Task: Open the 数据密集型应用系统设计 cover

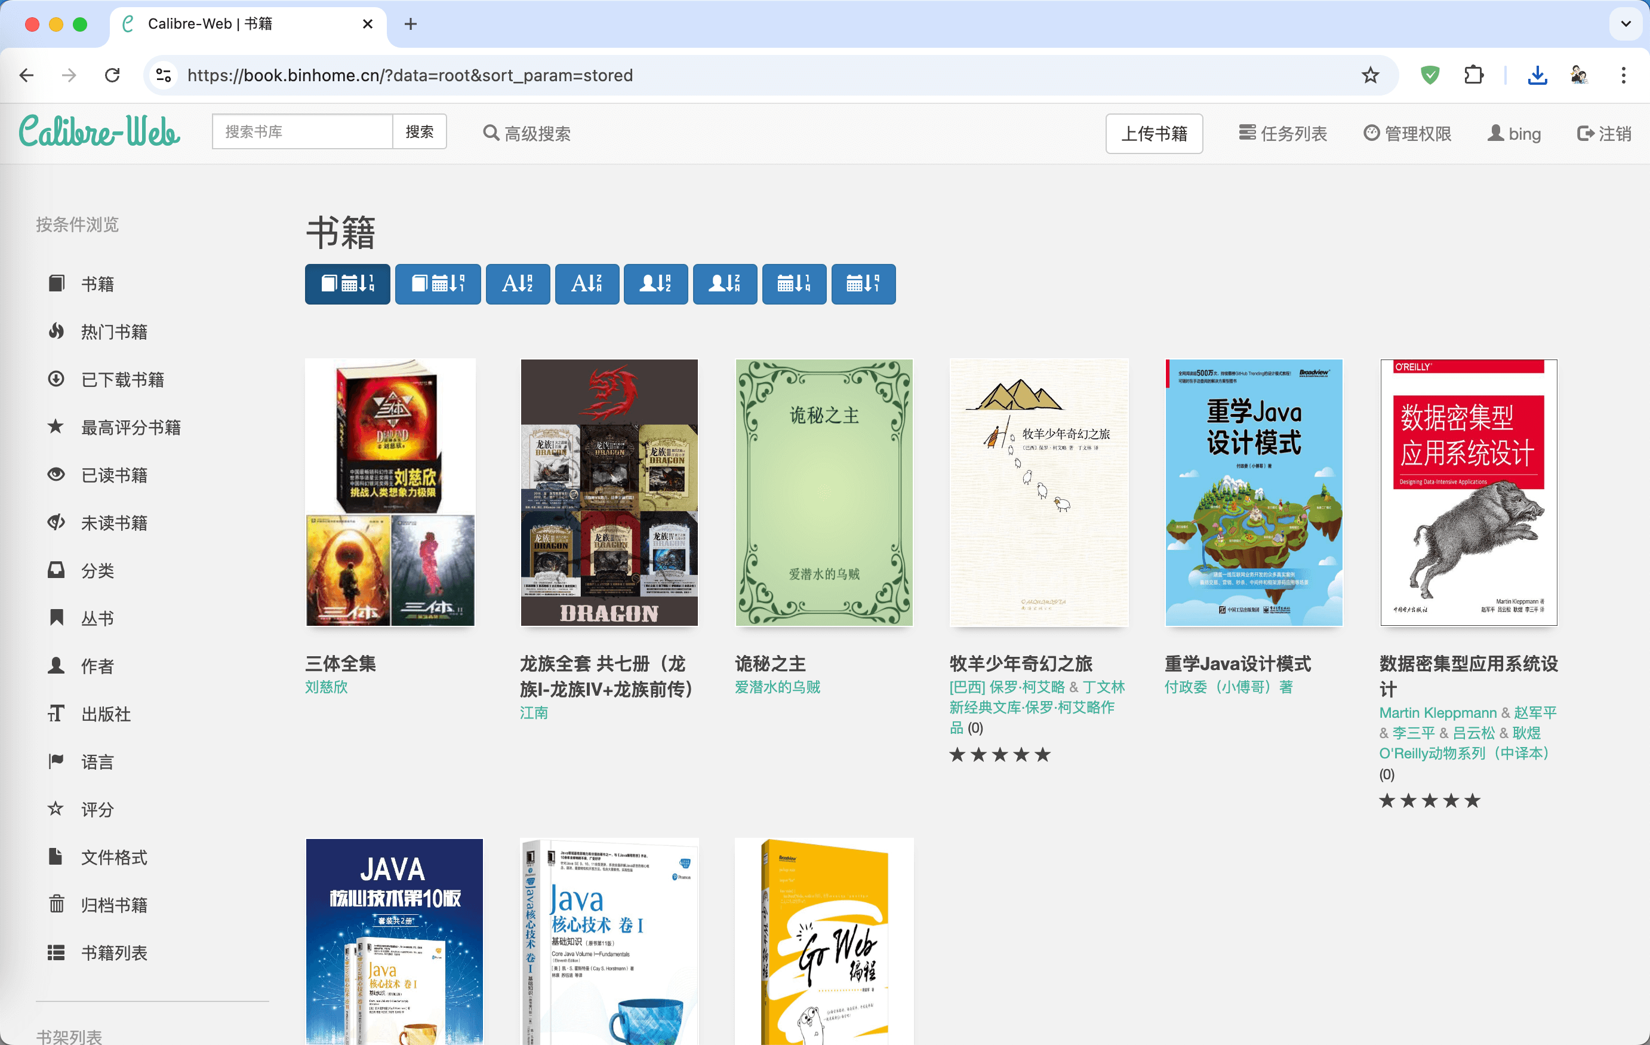Action: (x=1469, y=492)
